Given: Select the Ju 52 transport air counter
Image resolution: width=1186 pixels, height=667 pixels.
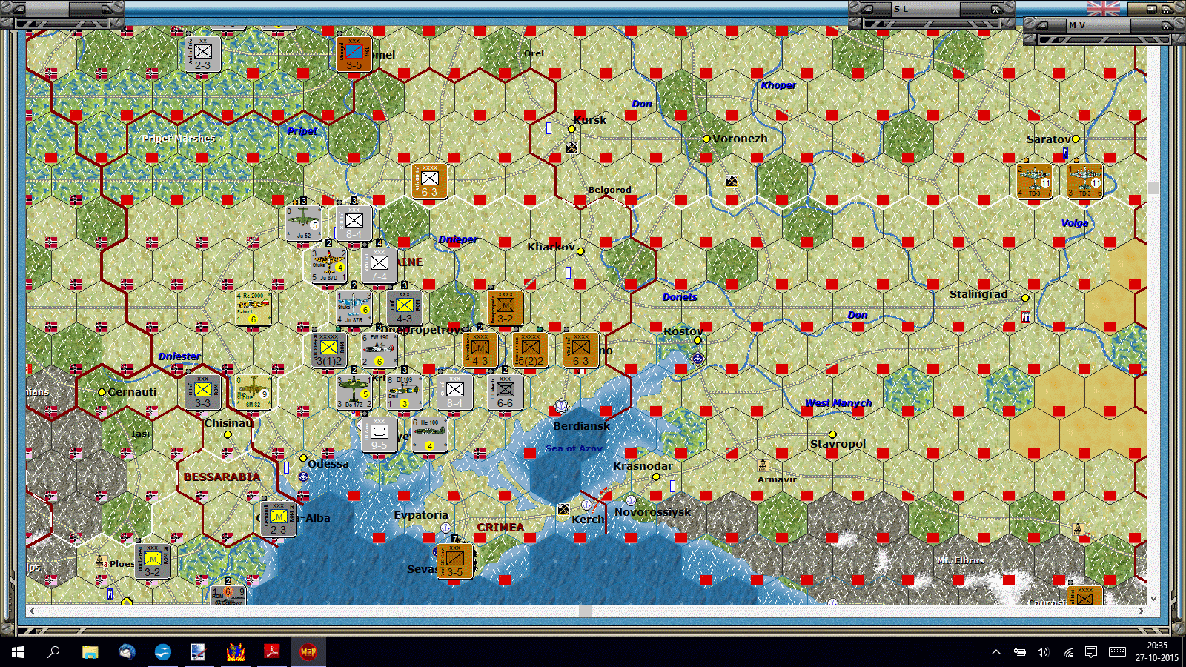Looking at the screenshot, I should tap(304, 223).
